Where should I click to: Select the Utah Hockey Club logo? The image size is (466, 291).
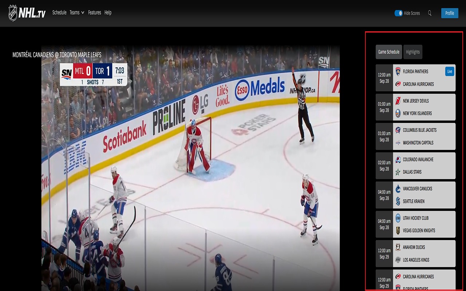pyautogui.click(x=398, y=218)
